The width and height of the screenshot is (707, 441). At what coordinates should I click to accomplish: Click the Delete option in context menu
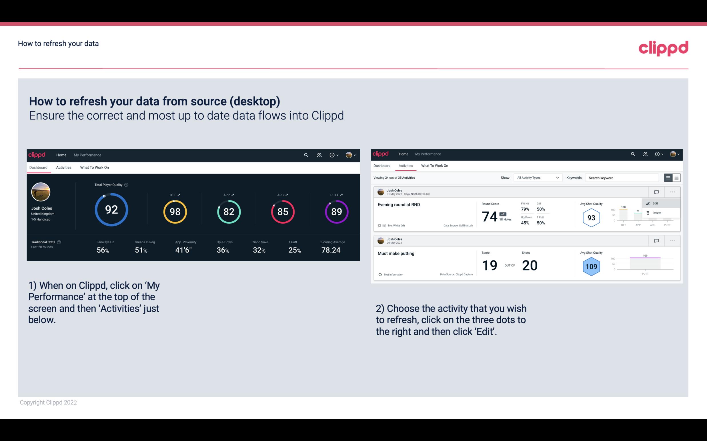click(x=657, y=213)
